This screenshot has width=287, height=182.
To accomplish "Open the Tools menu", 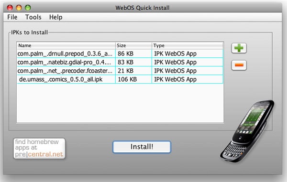I will 33,17.
